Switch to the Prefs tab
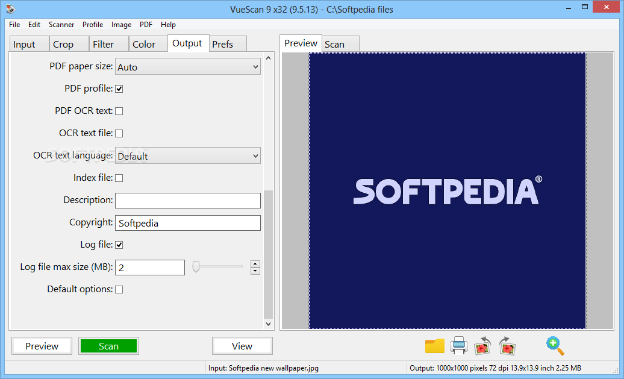Viewport: 624px width, 379px height. (228, 44)
